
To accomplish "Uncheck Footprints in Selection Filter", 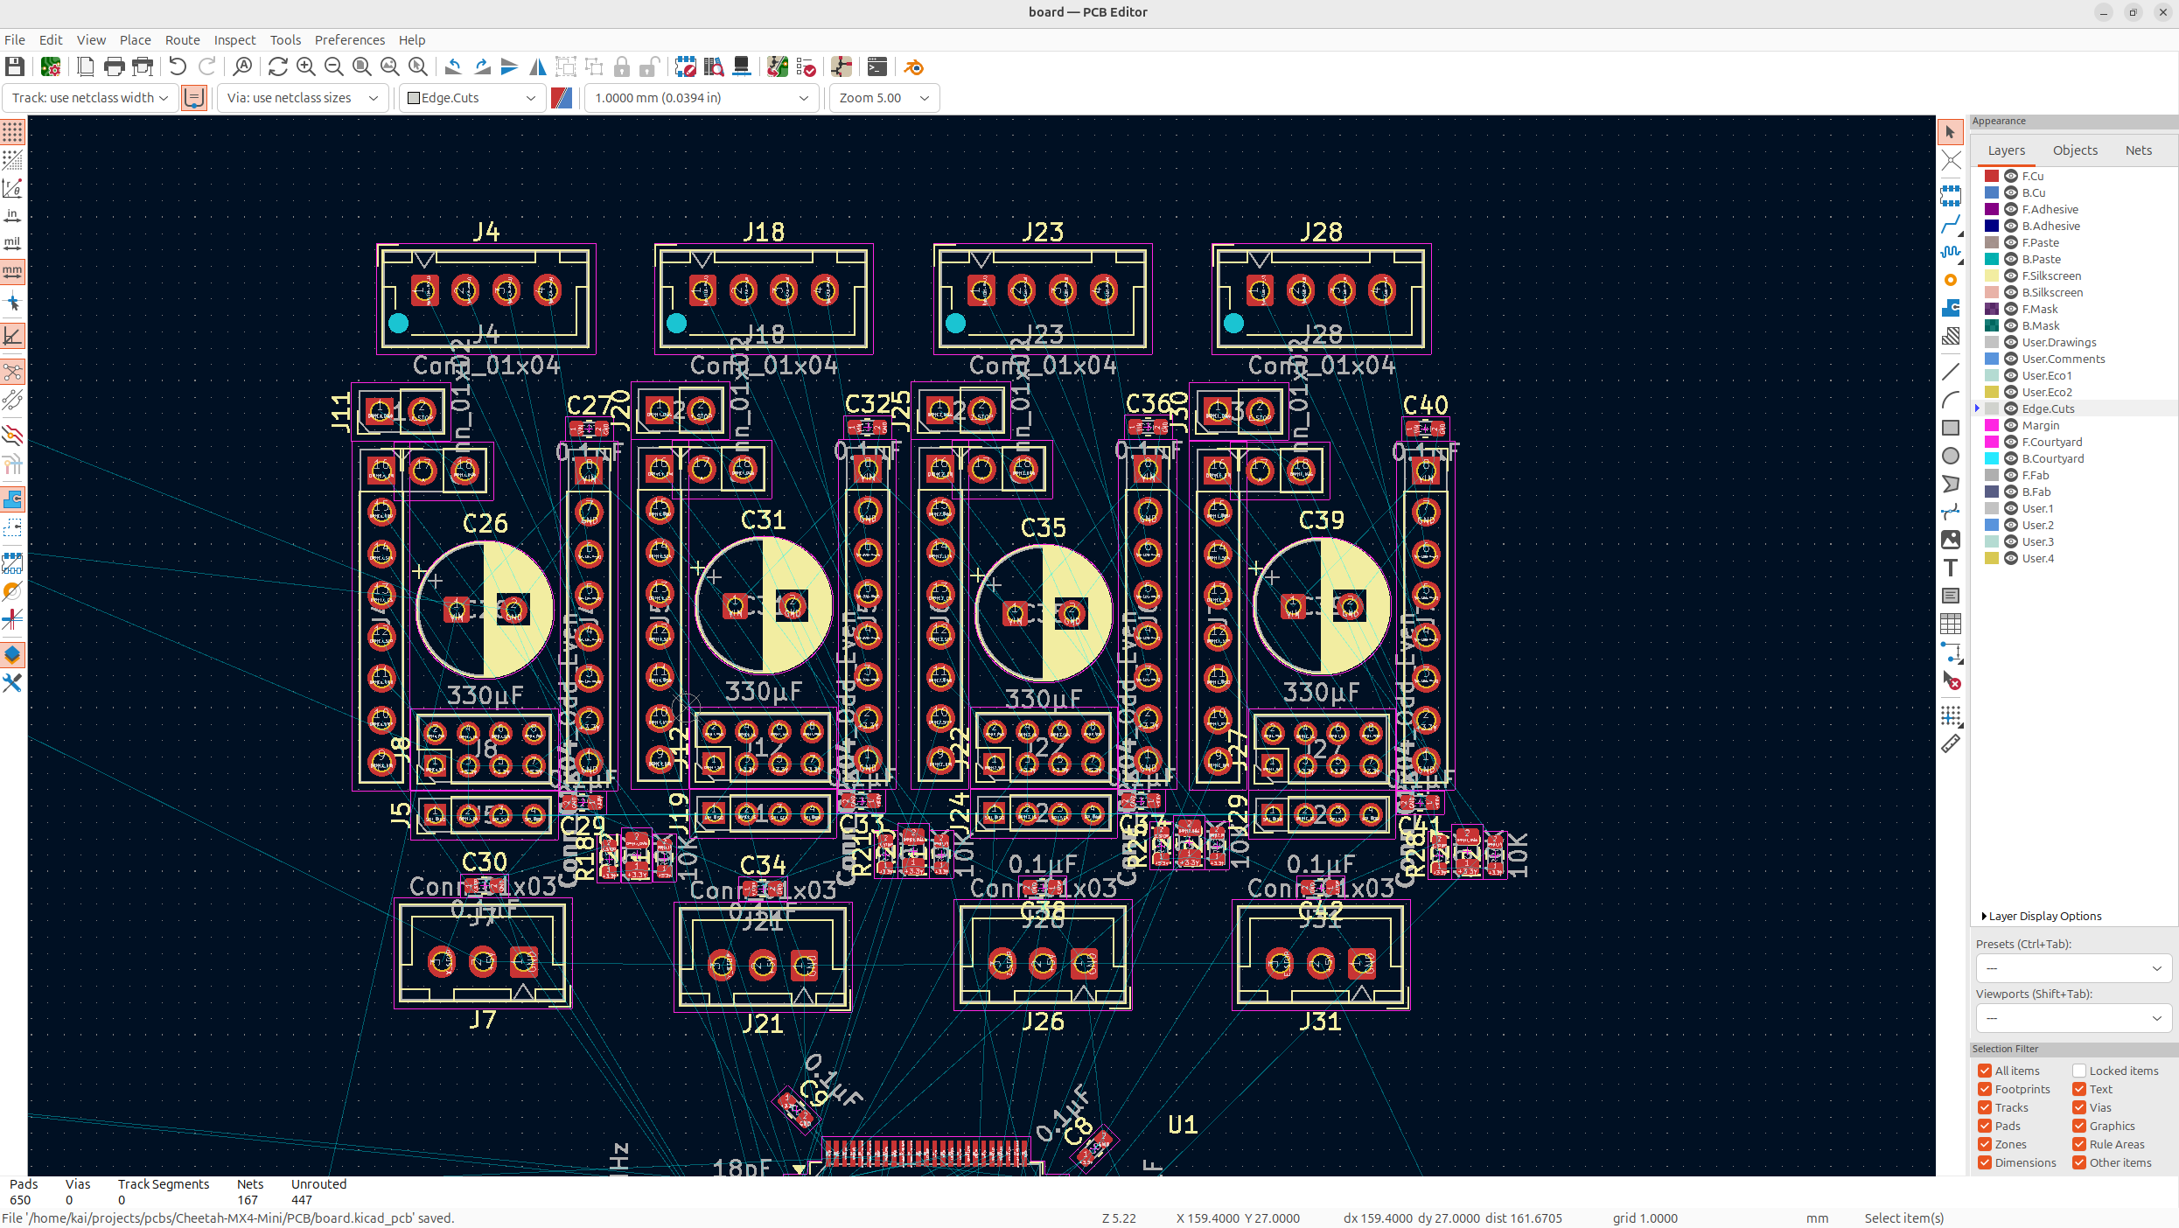I will click(x=1985, y=1089).
